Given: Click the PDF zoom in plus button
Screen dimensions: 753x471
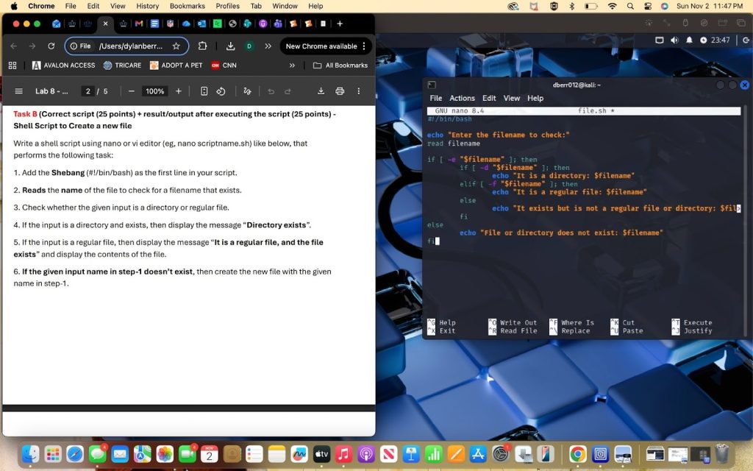Looking at the screenshot, I should pyautogui.click(x=178, y=91).
